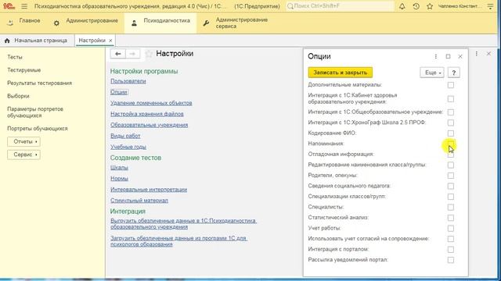Click the Главное section icon
Screen dimensions: 501x281
[10, 23]
